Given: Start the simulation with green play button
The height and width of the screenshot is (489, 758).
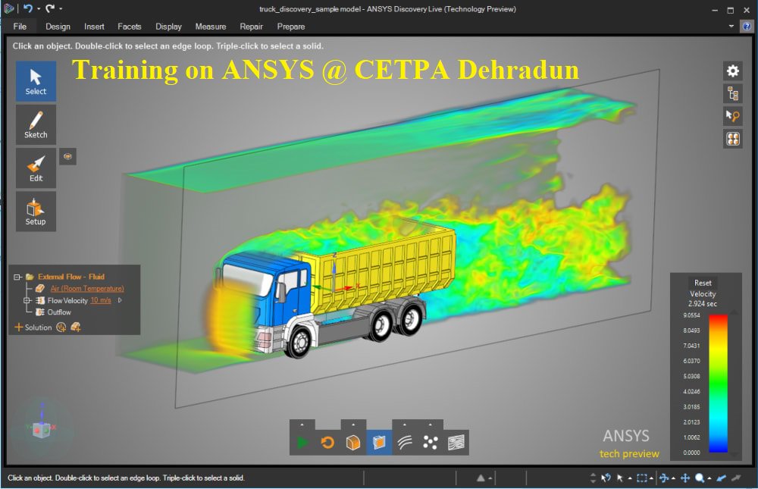Looking at the screenshot, I should tap(302, 443).
